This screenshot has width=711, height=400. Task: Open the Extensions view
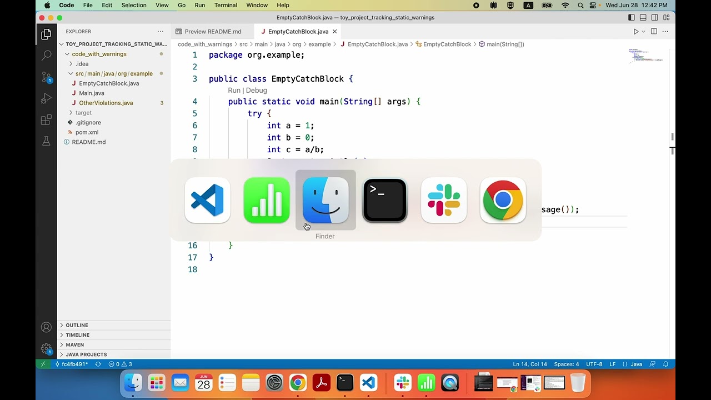46,120
